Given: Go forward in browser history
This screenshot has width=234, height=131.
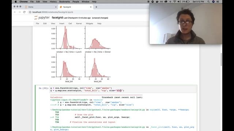Looking at the screenshot, I should coord(19,12).
